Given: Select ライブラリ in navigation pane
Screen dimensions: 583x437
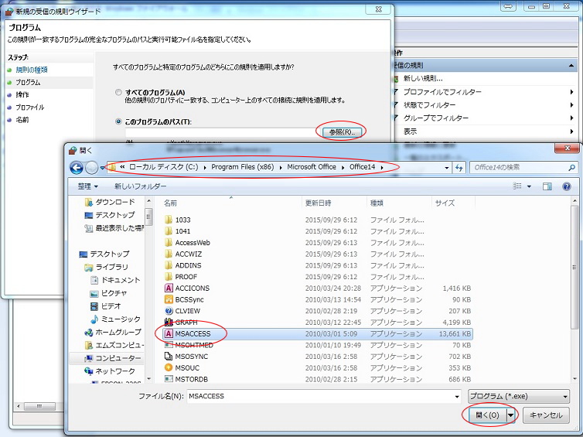Looking at the screenshot, I should [111, 267].
